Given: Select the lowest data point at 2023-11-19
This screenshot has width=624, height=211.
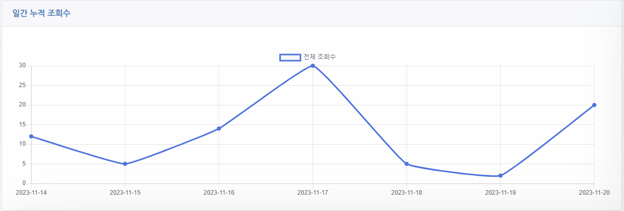Looking at the screenshot, I should click(x=500, y=176).
